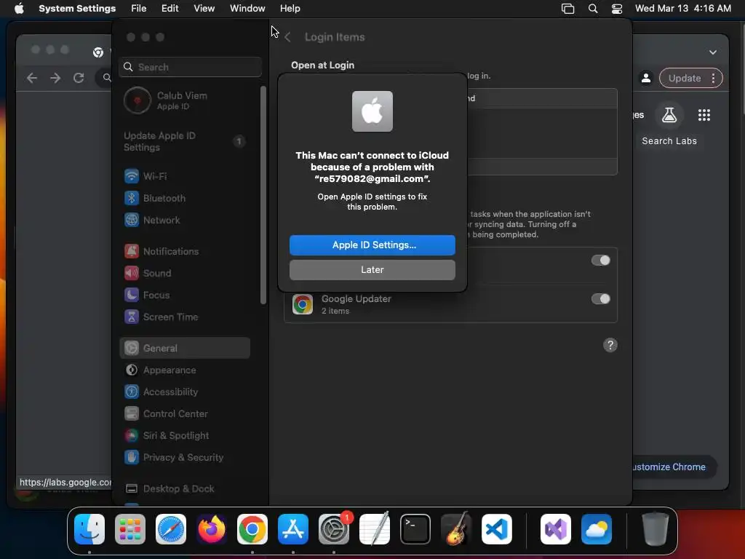Open Terminal from the Dock
Viewport: 745px width, 559px height.
click(x=415, y=529)
